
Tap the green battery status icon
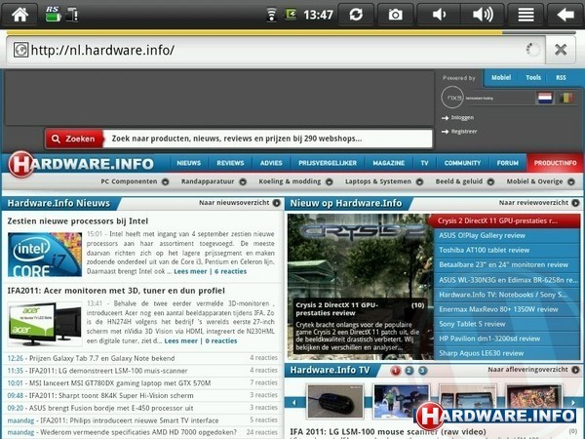(x=53, y=14)
